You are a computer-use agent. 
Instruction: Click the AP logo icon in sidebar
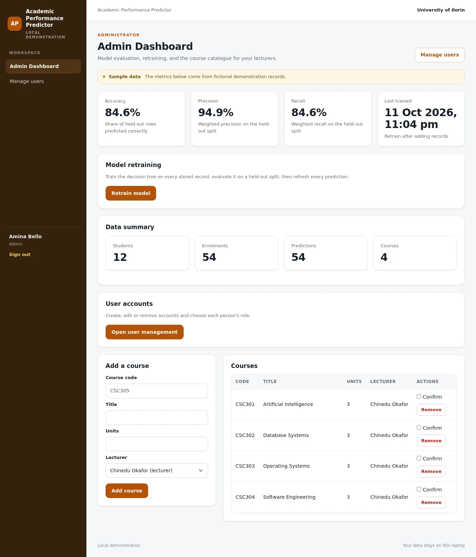click(15, 24)
